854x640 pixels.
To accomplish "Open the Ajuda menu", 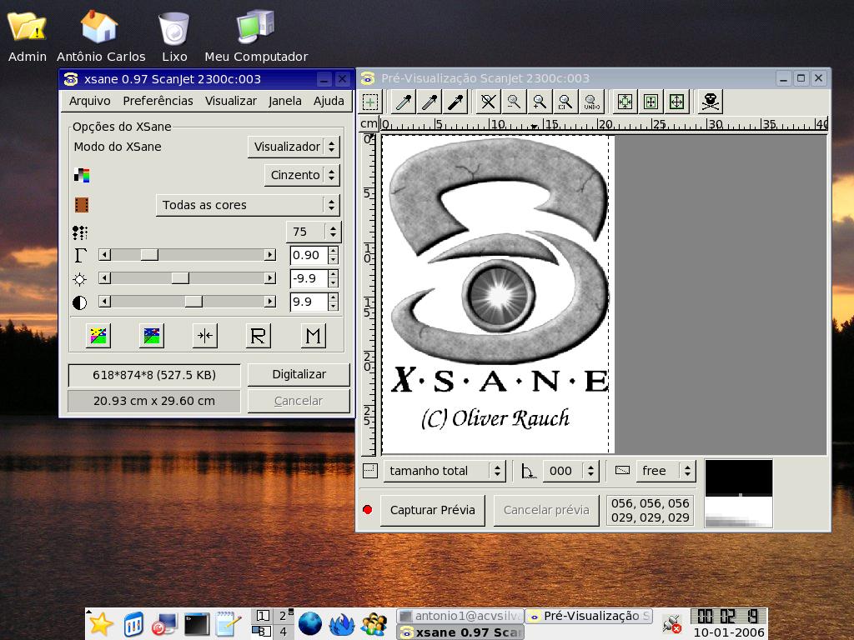I will click(x=329, y=101).
